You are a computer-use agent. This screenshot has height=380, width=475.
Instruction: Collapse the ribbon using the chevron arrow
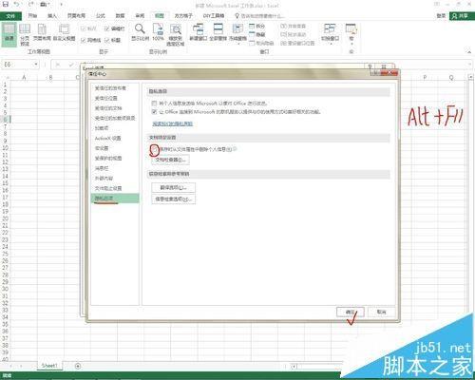[x=469, y=51]
